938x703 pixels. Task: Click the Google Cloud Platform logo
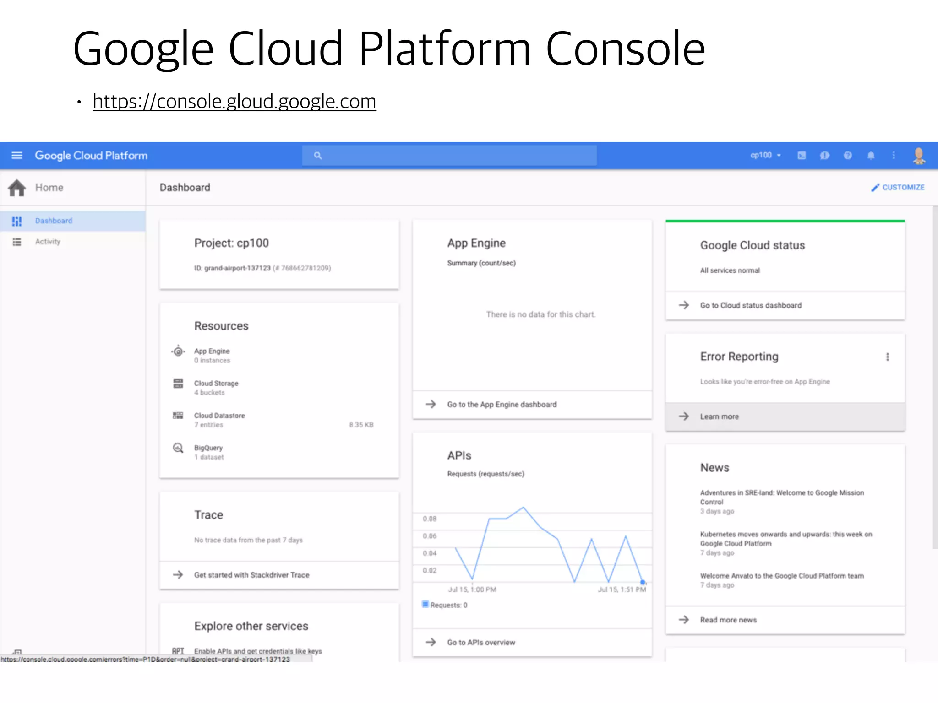[x=91, y=156]
